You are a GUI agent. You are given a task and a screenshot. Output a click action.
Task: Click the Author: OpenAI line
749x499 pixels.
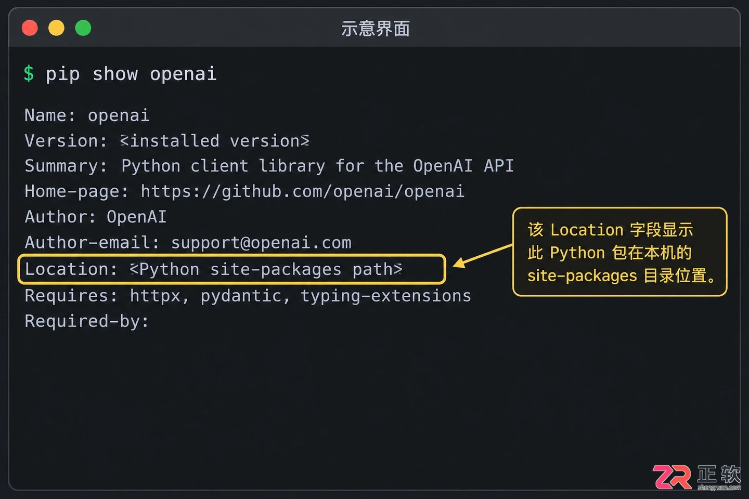[x=96, y=217]
